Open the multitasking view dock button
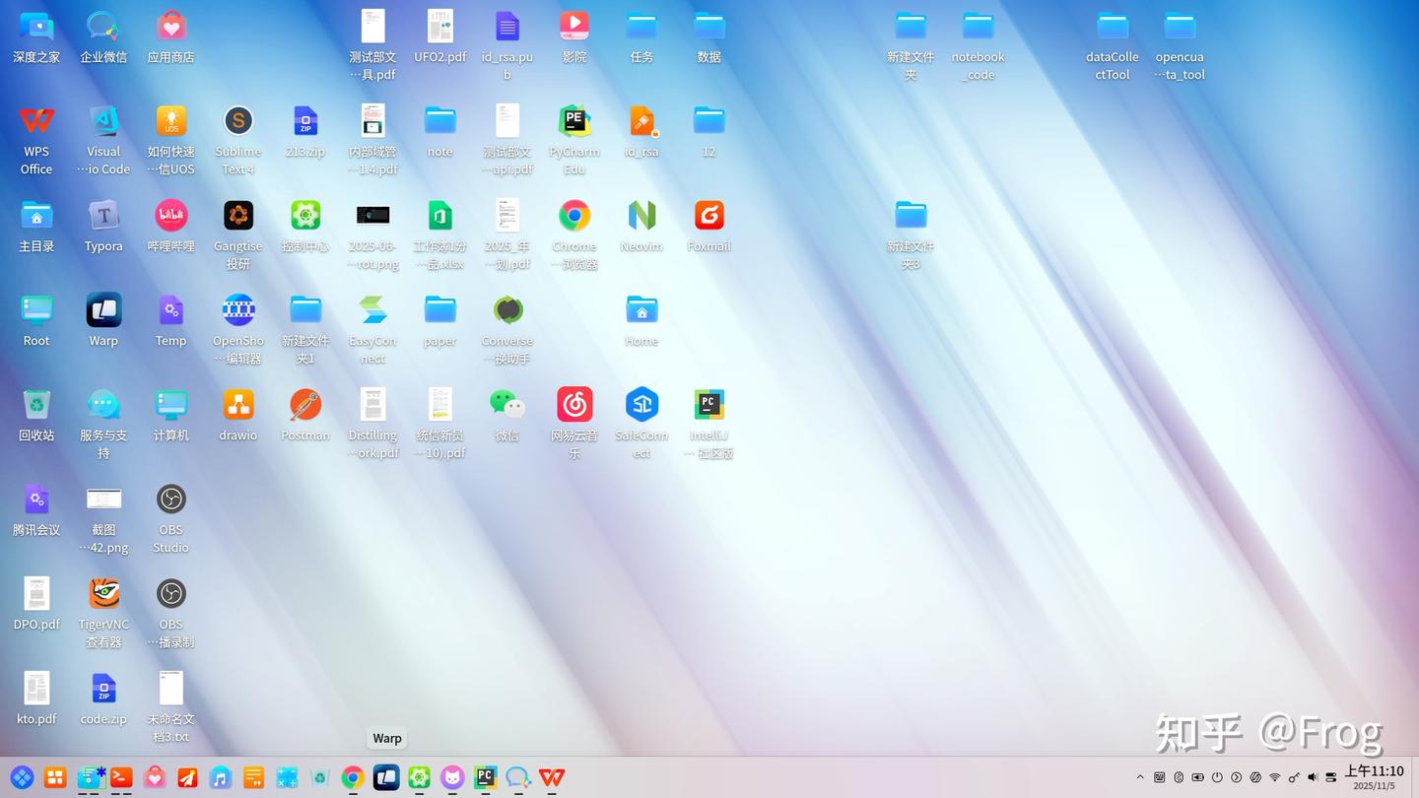 (55, 777)
